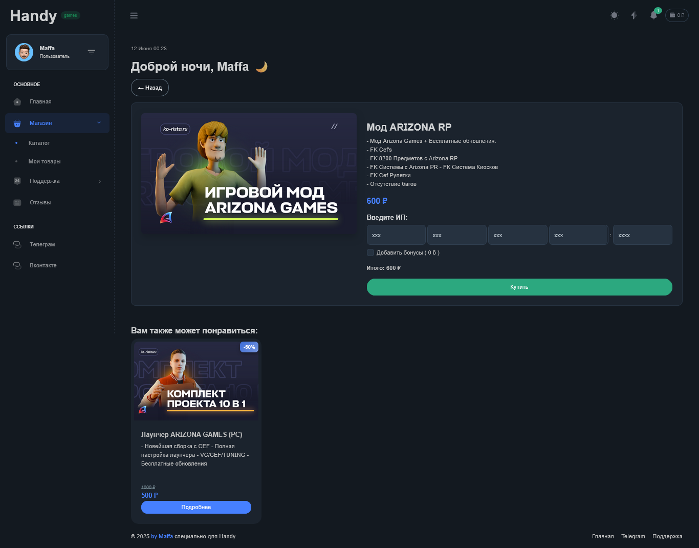Collapse the Магазин chevron
The image size is (699, 548).
[x=99, y=123]
